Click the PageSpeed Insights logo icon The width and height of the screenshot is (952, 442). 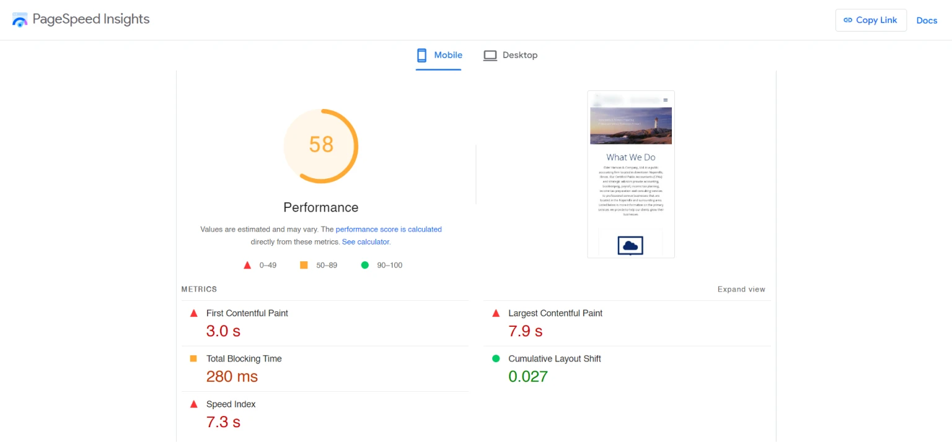20,20
